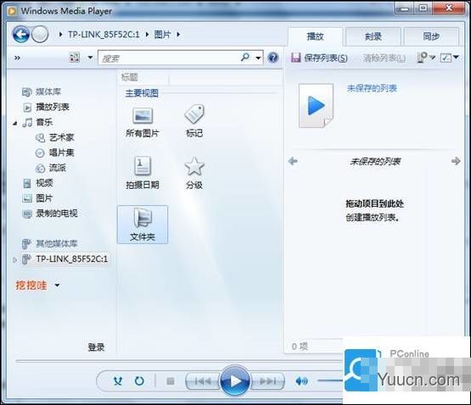471x405 pixels.
Task: Select 媒体库 in the navigation pane
Action: tap(42, 92)
